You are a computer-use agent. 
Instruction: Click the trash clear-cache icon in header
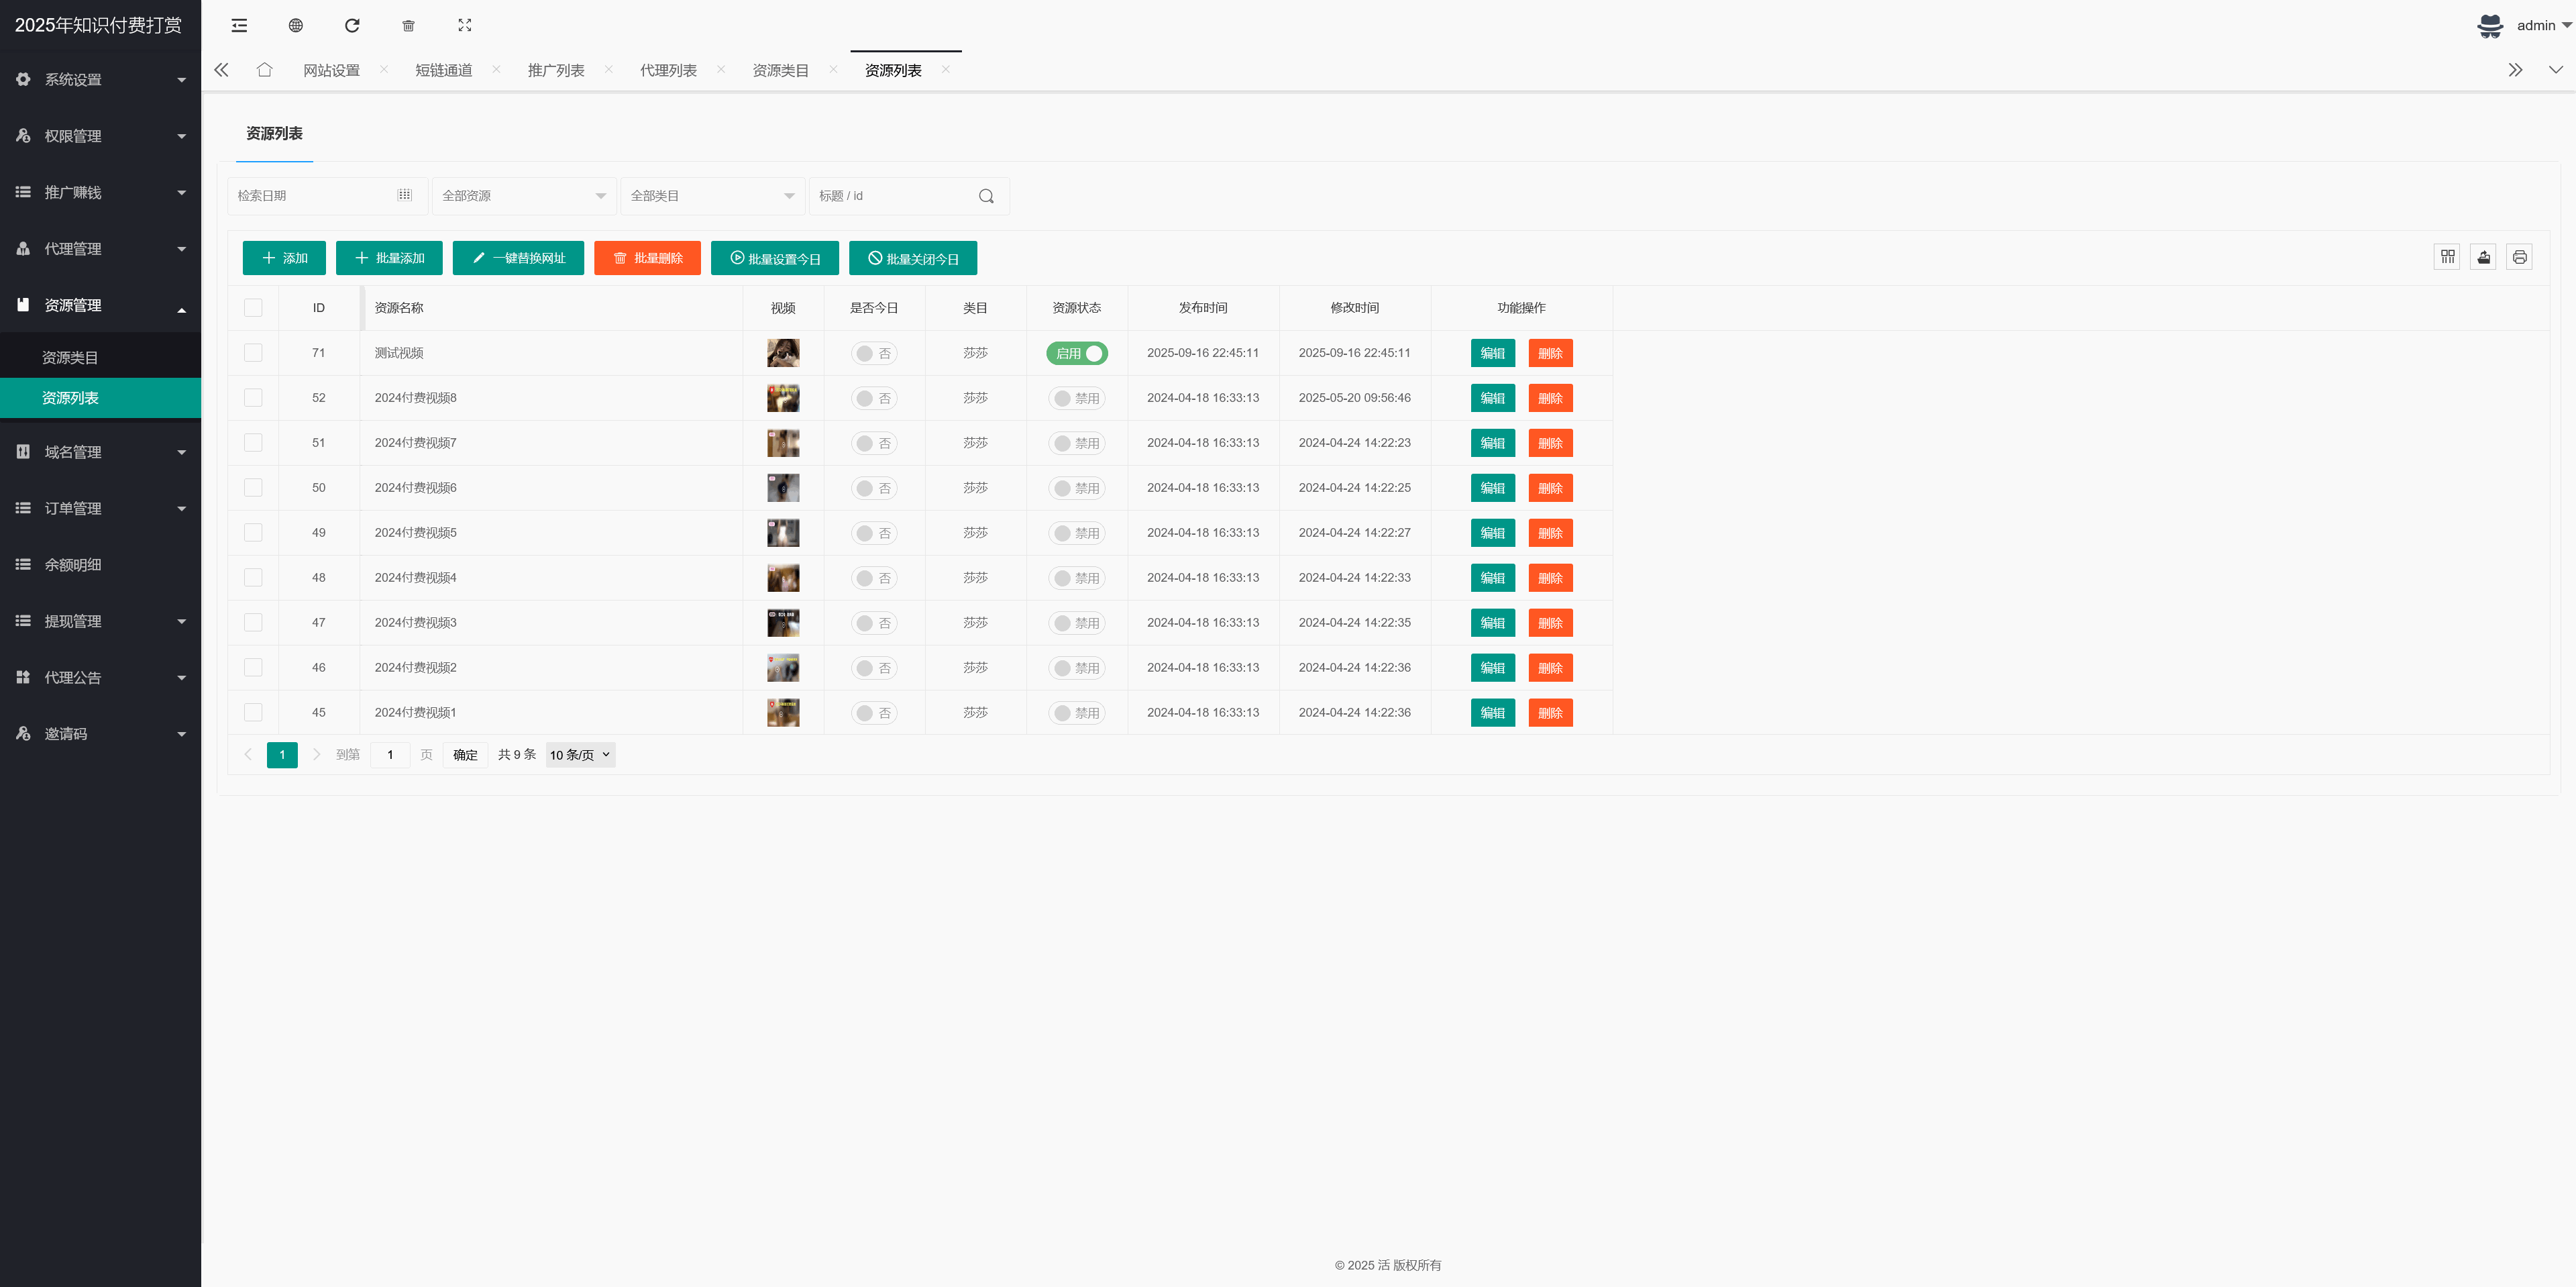tap(408, 25)
